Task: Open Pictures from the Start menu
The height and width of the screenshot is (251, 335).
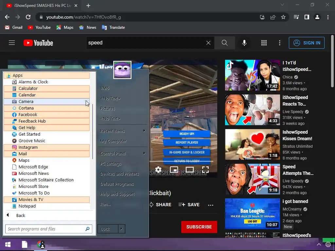Action: [x=107, y=109]
